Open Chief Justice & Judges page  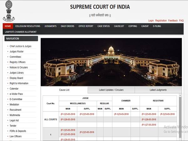[20, 46]
